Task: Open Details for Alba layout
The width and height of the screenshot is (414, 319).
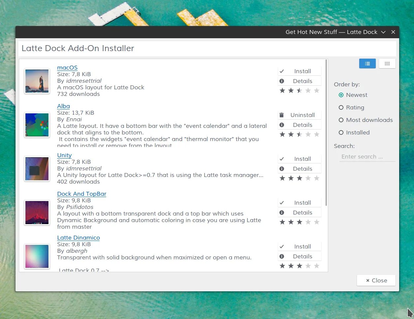Action: pos(300,125)
